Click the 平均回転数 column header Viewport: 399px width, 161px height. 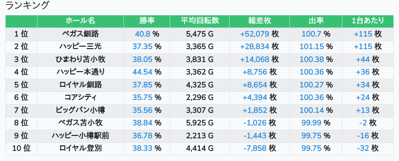click(199, 21)
